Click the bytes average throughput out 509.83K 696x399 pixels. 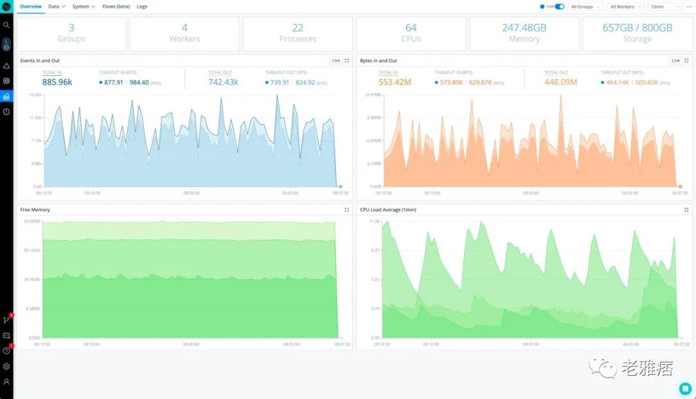pyautogui.click(x=646, y=83)
